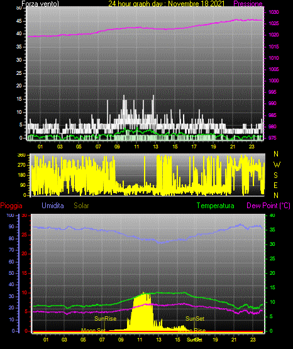The width and height of the screenshot is (293, 349).
Task: Select pressure axis value 990
Action: 273,103
